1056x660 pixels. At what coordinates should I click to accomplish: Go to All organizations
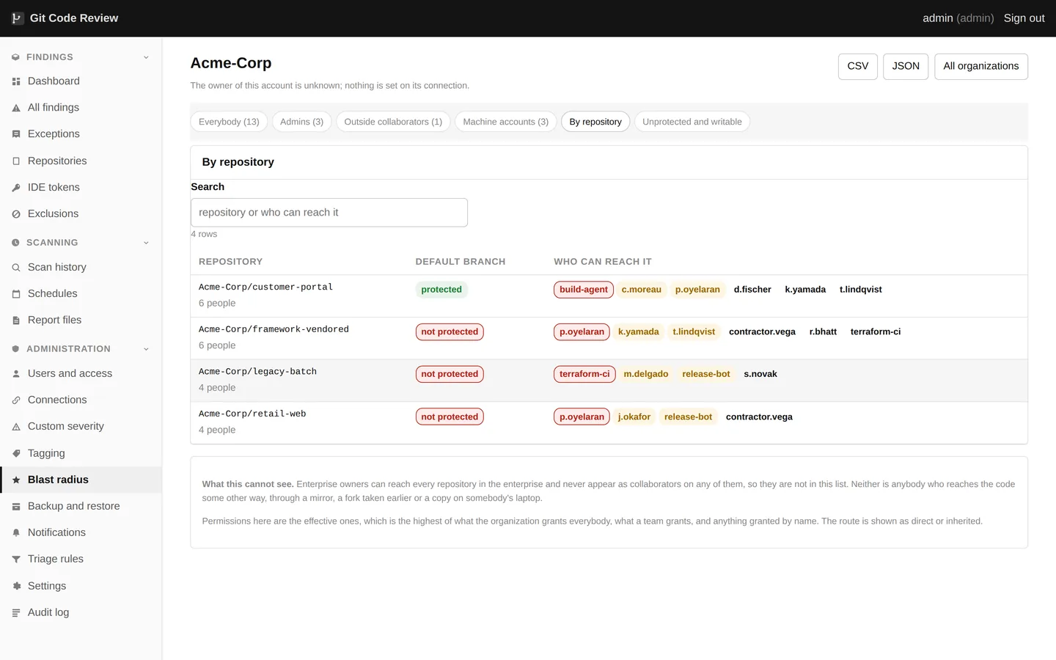click(x=981, y=66)
